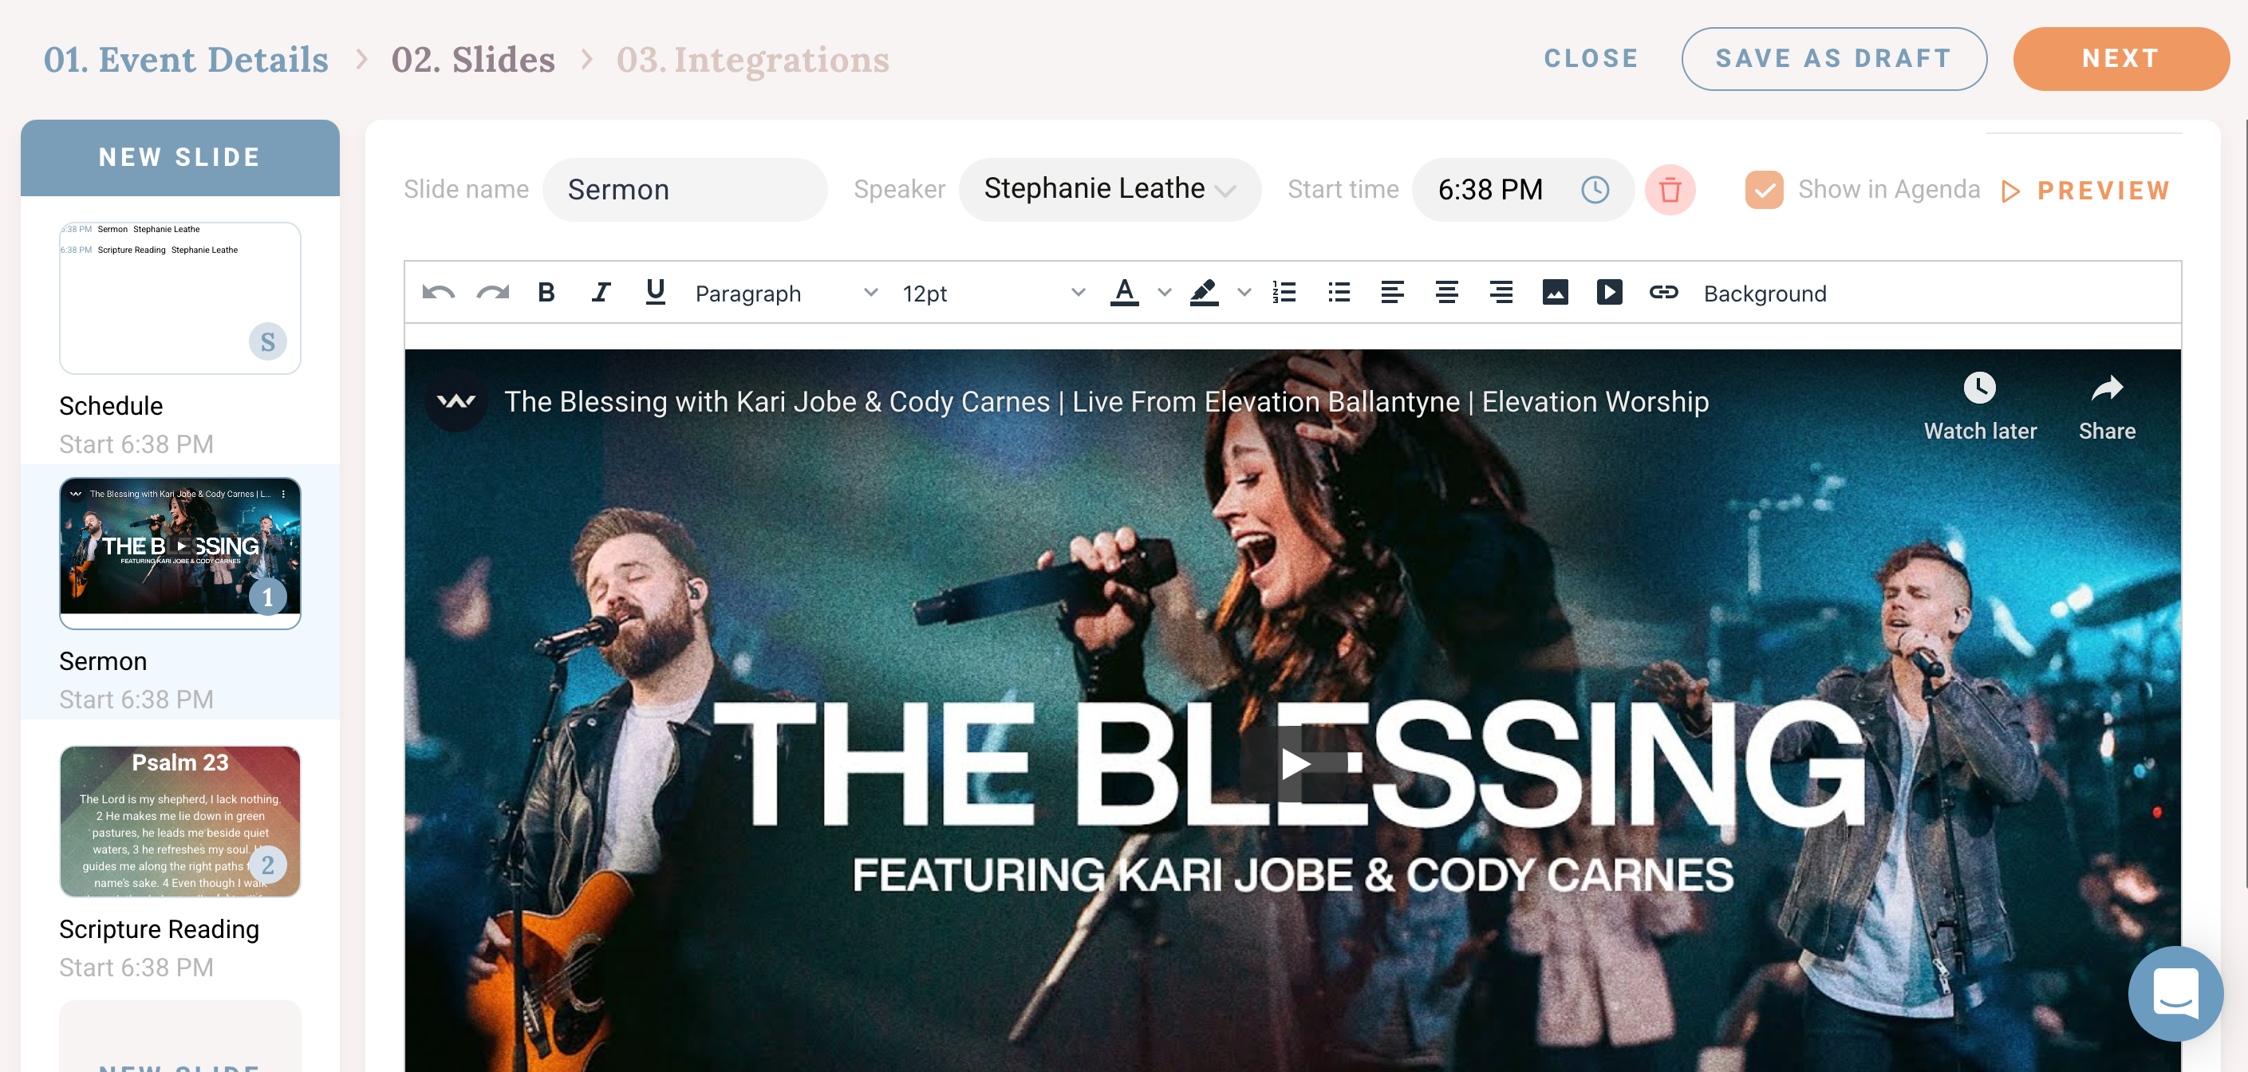Add a hyperlink with the link icon
2248x1072 pixels.
[1663, 292]
